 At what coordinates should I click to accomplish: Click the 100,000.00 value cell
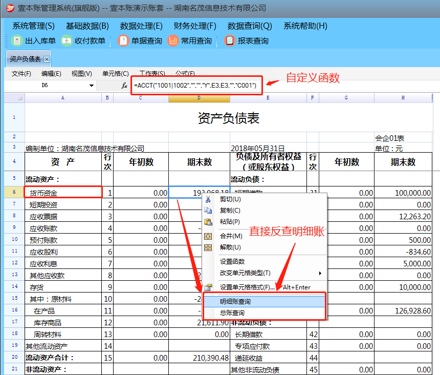tap(403, 192)
